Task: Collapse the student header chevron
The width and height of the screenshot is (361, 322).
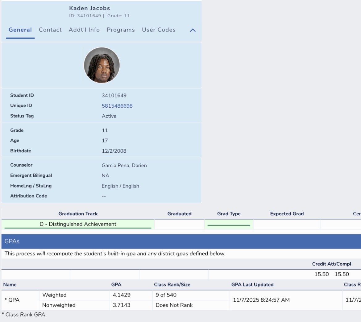Action: click(x=193, y=30)
